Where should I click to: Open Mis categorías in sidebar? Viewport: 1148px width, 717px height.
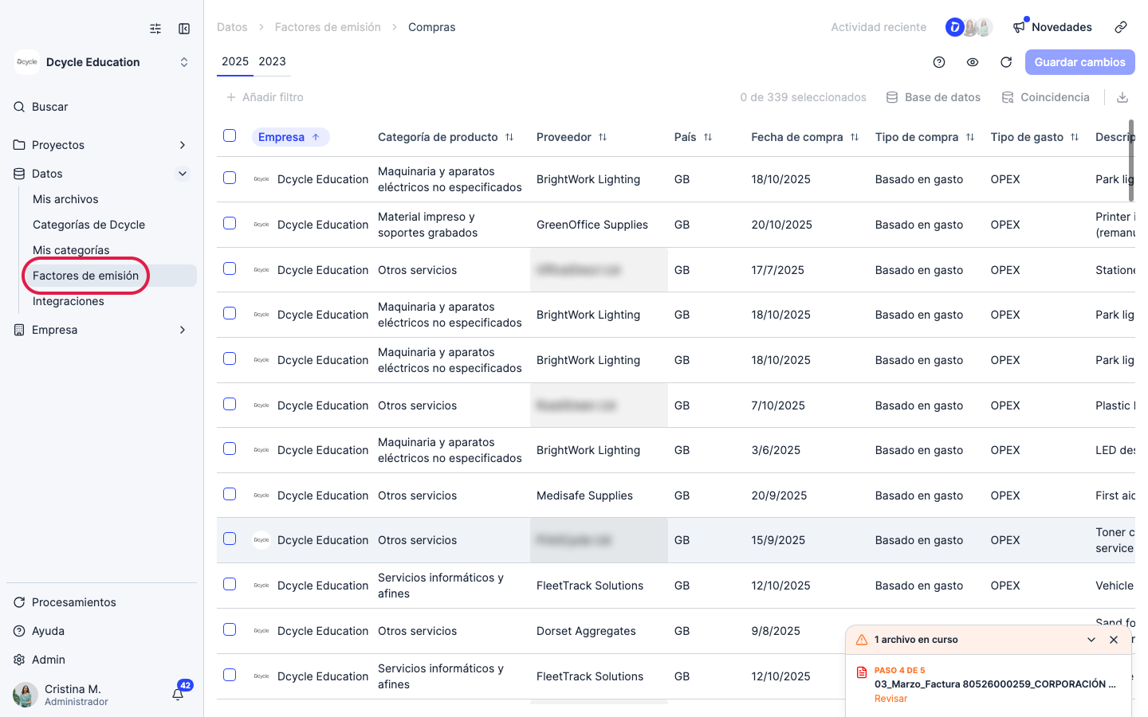(71, 250)
